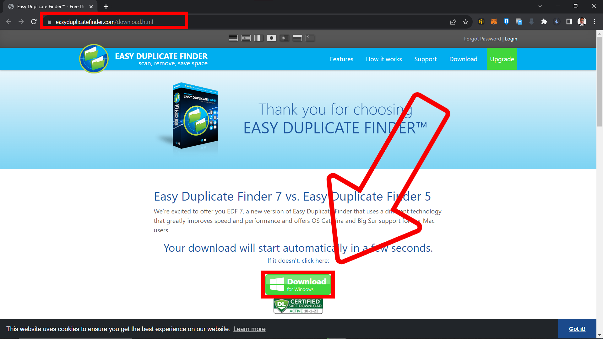Click Got it cookie consent button
This screenshot has width=603, height=339.
[577, 329]
